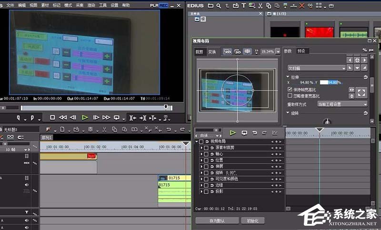Image resolution: width=381 pixels, height=230 pixels.
Task: Click the graph curve icon in keyframe toolbar
Action: point(274,133)
